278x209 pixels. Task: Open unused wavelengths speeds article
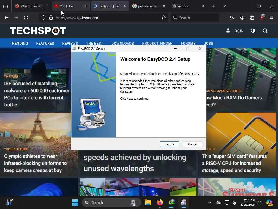[135, 163]
